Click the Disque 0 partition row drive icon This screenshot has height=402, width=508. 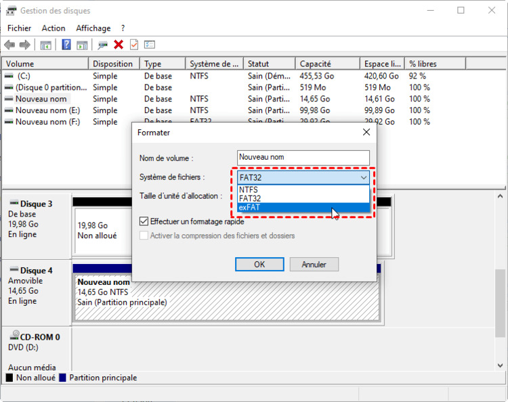pos(9,87)
